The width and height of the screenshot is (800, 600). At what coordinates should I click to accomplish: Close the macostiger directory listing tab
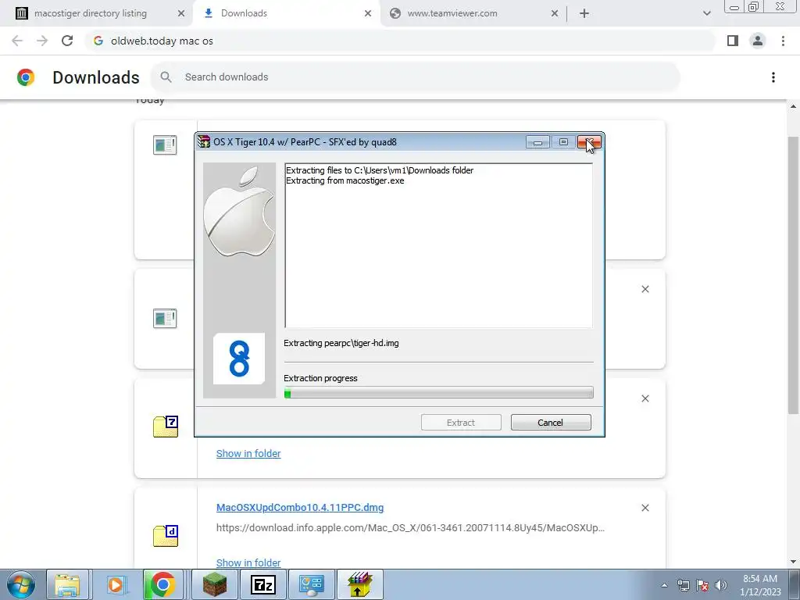[181, 13]
